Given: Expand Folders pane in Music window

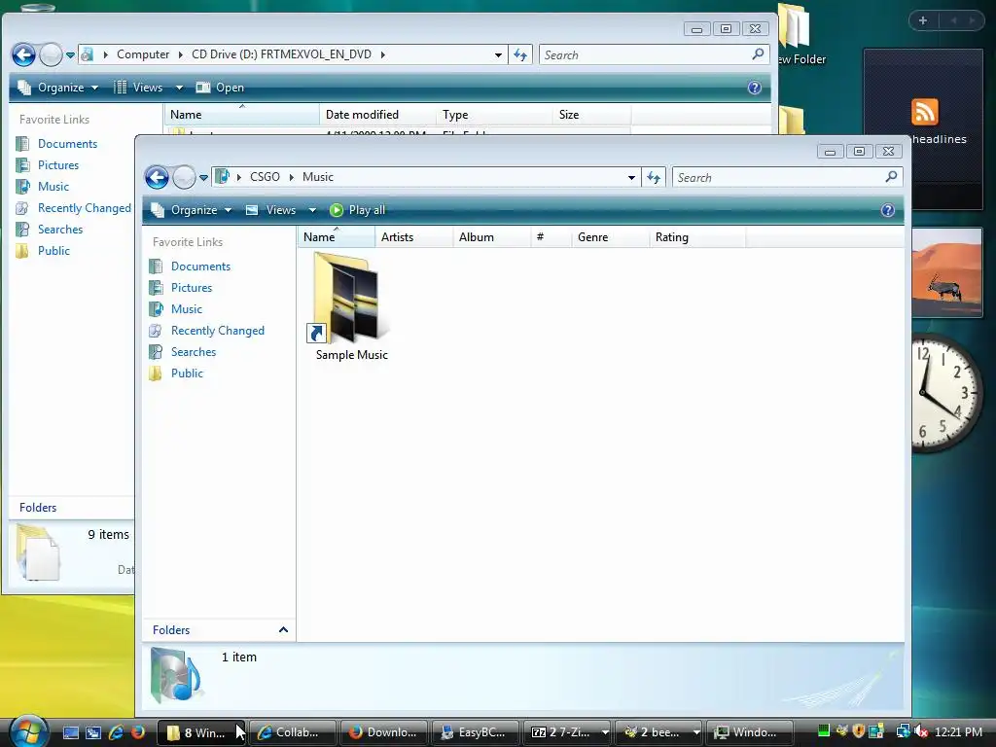Looking at the screenshot, I should tap(220, 630).
